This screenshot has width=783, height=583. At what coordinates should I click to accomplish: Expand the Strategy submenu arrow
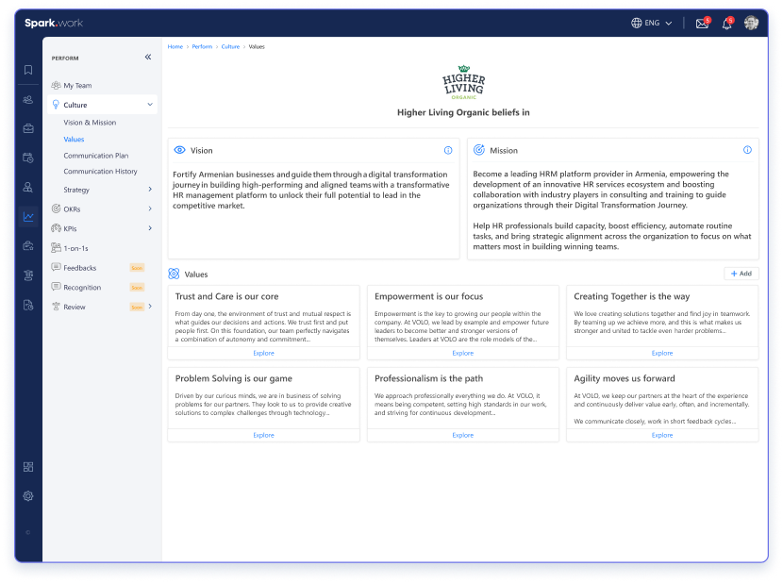click(x=150, y=190)
